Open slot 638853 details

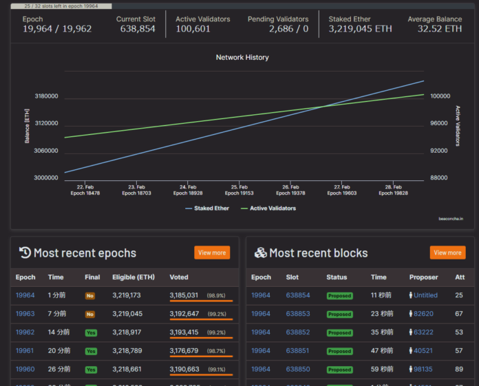tap(298, 314)
